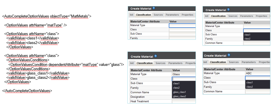Select Classification tab in upper-left panel
Image resolution: width=271 pixels, height=105 pixels.
(143, 15)
